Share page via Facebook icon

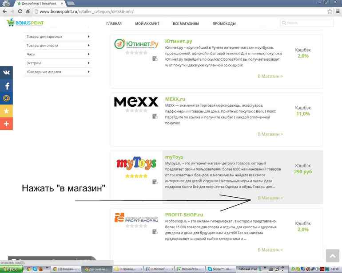[6, 86]
